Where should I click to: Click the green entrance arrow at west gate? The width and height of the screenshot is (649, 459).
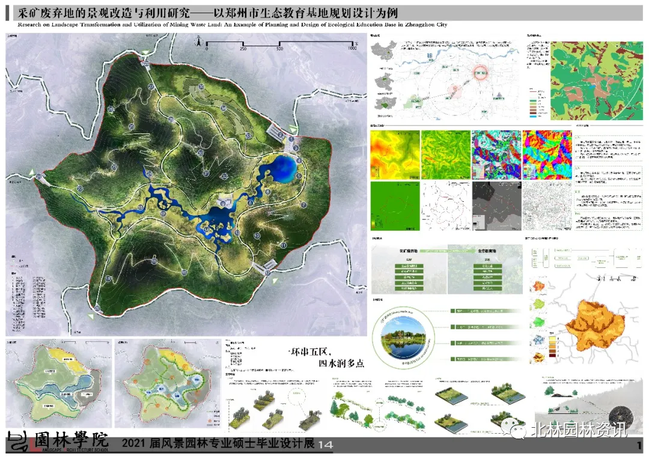click(31, 172)
